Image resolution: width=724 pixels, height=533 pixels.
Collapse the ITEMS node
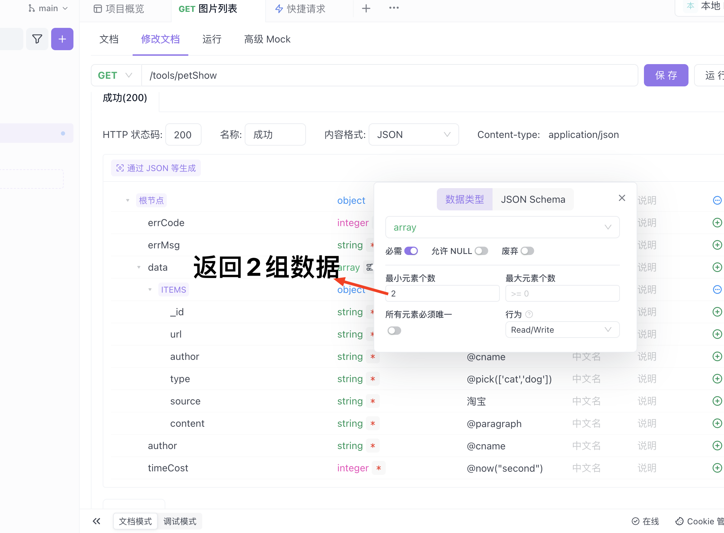pyautogui.click(x=150, y=289)
